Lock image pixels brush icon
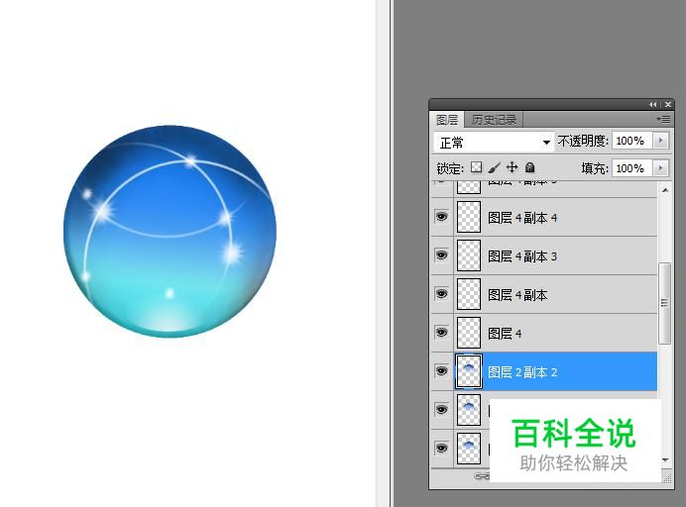The height and width of the screenshot is (507, 686). tap(495, 167)
